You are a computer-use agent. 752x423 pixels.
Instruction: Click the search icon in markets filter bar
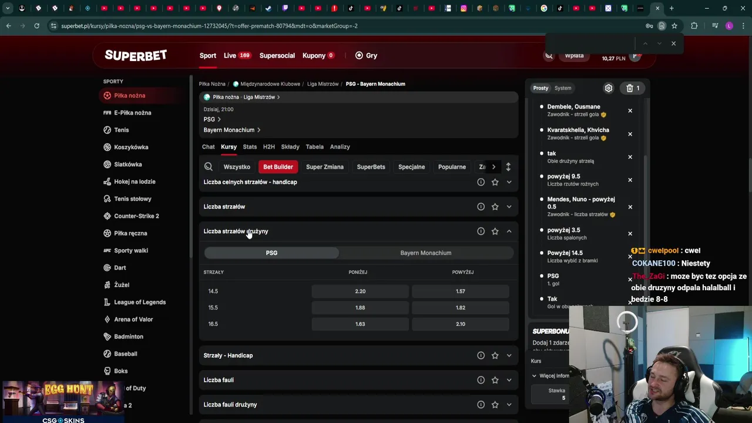click(208, 167)
